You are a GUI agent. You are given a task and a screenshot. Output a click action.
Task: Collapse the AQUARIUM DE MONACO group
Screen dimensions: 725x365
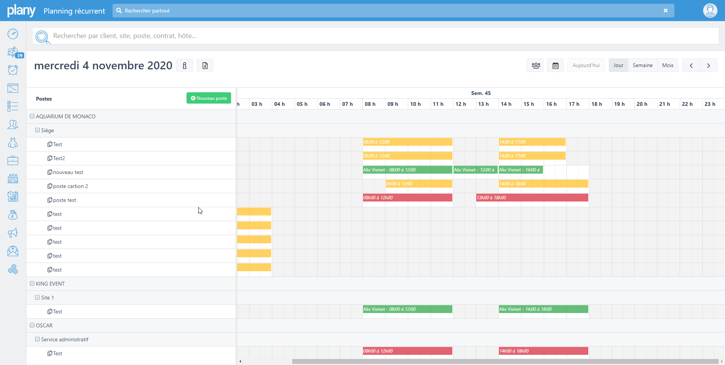32,116
